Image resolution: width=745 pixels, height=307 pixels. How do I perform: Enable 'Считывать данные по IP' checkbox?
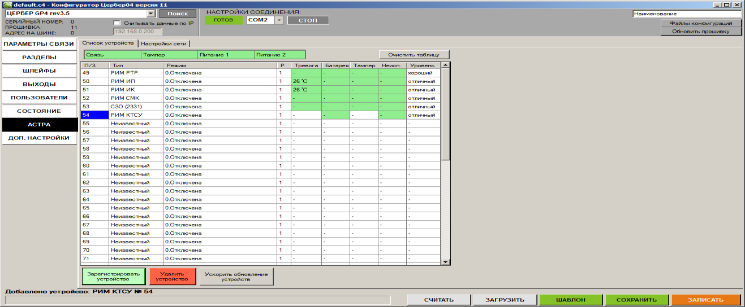click(117, 23)
